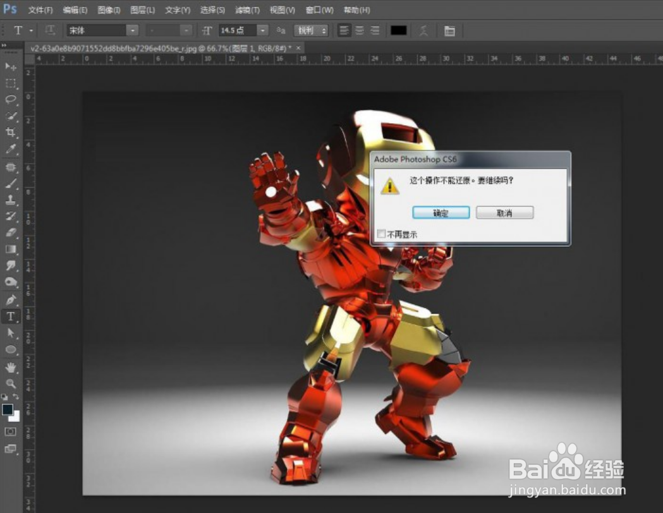Click the 取消 button in dialog
The height and width of the screenshot is (513, 663).
tap(504, 212)
